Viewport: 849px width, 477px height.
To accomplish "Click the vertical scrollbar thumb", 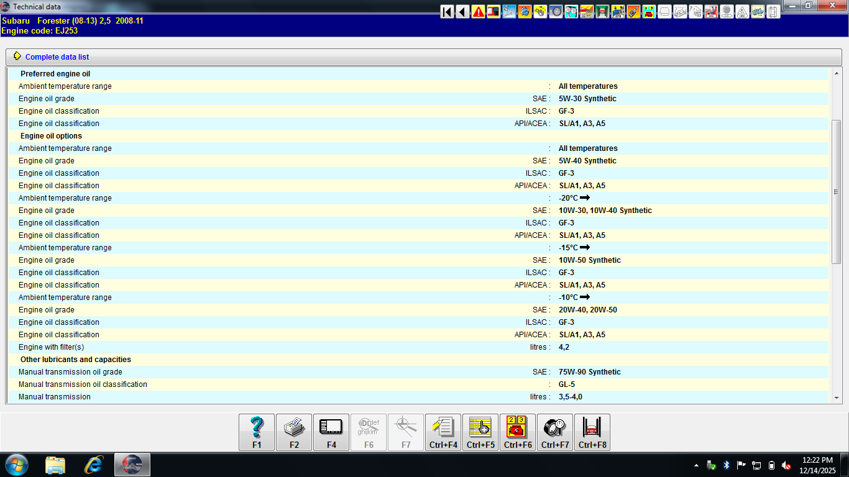I will [x=837, y=192].
